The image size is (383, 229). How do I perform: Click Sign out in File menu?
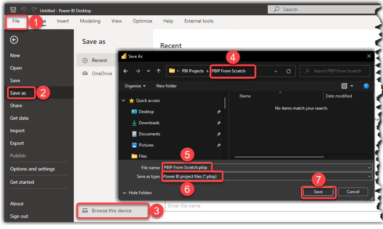pos(19,216)
